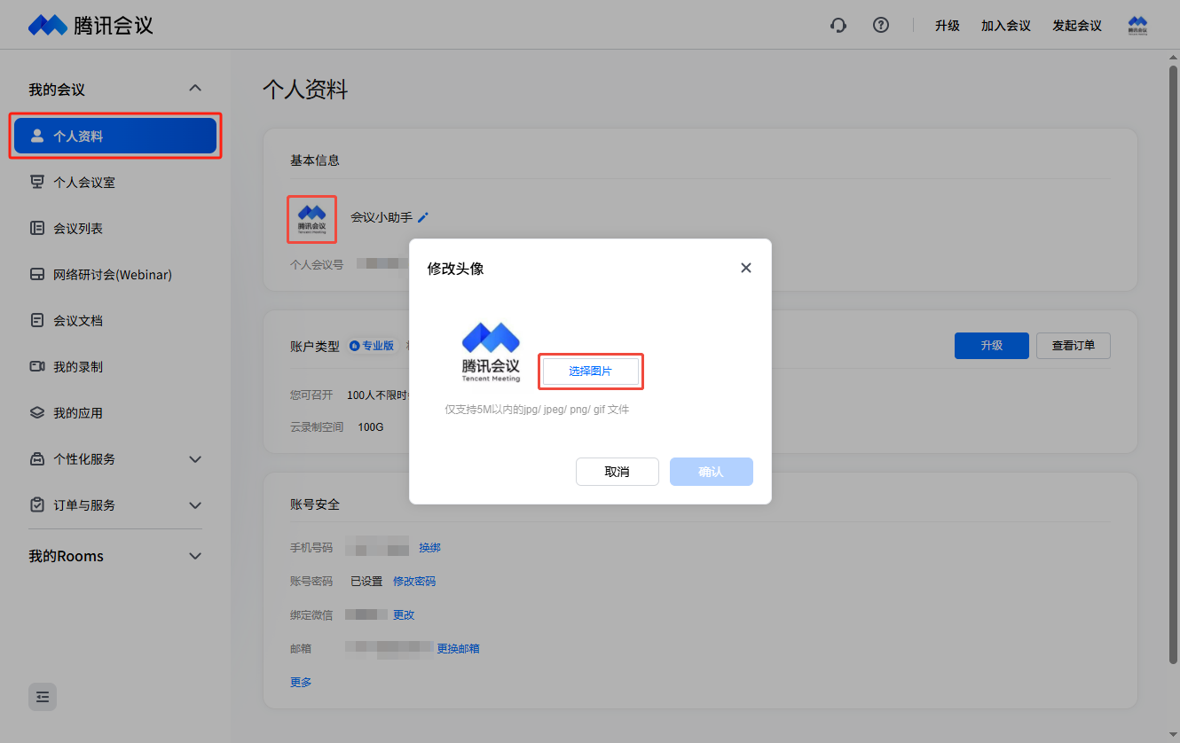
Task: Open the help question mark icon
Action: [881, 25]
